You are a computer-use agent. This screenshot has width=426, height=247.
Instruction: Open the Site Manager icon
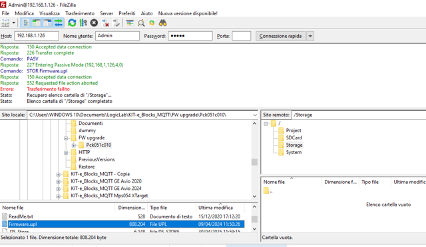click(x=5, y=23)
